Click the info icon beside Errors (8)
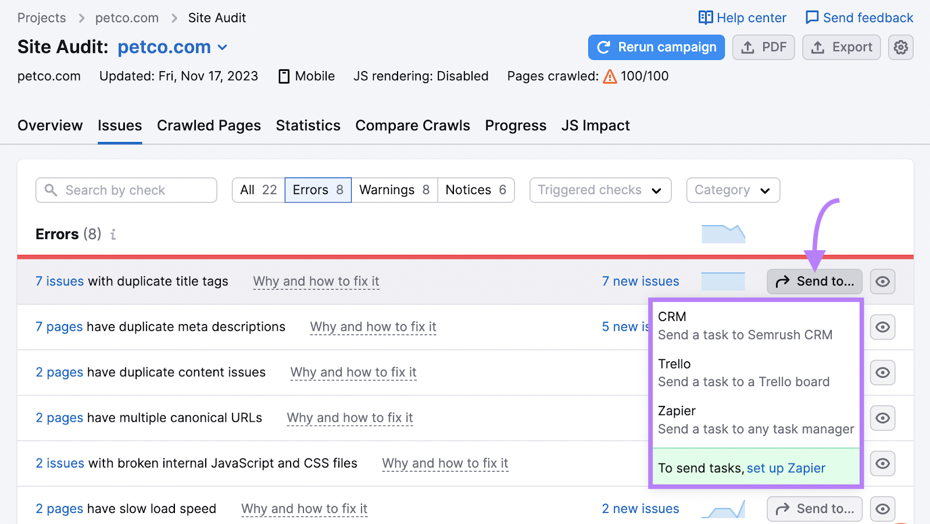 pyautogui.click(x=113, y=234)
